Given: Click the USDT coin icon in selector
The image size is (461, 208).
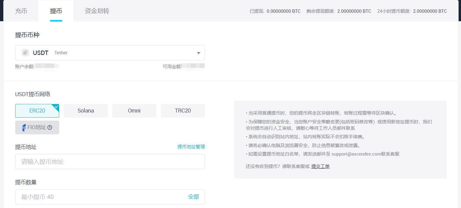Looking at the screenshot, I should (25, 53).
